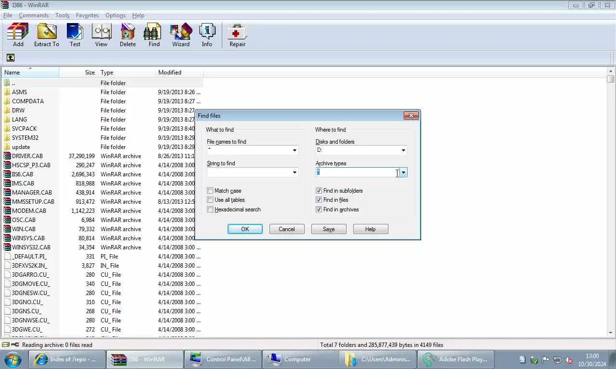Screen dimensions: 616x369
Task: Sort by Modified column header
Action: pyautogui.click(x=180, y=73)
